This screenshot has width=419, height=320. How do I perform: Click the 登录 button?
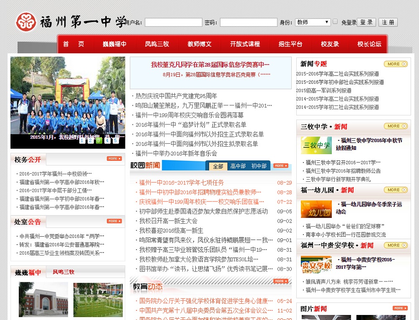click(x=366, y=22)
